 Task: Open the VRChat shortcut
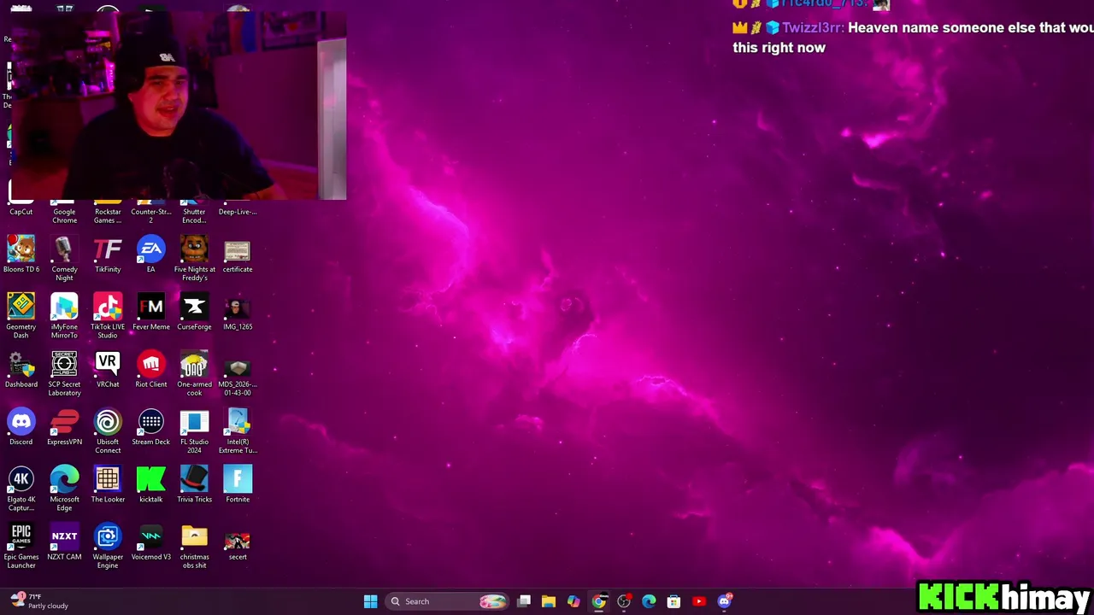click(108, 369)
